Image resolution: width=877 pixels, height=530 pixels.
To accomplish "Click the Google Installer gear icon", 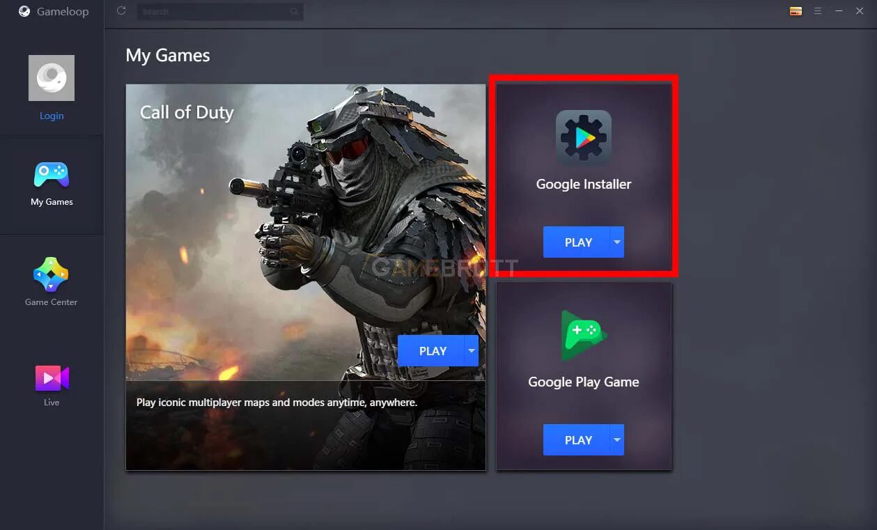I will coord(584,138).
